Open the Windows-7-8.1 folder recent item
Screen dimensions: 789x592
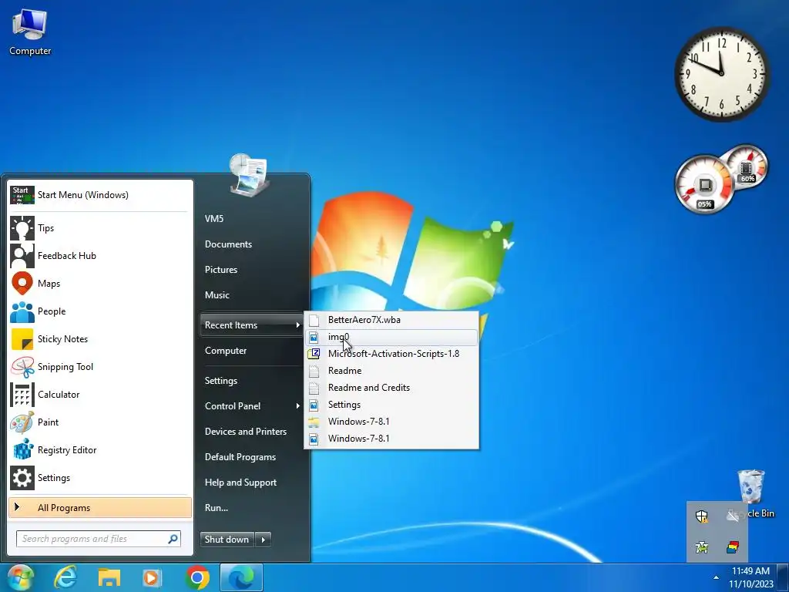pyautogui.click(x=391, y=422)
